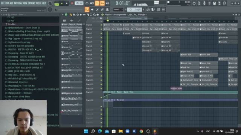Expand the GHETTO GARDEN Drum Kit folder
Image resolution: width=241 pixels, height=135 pixels.
26,57
